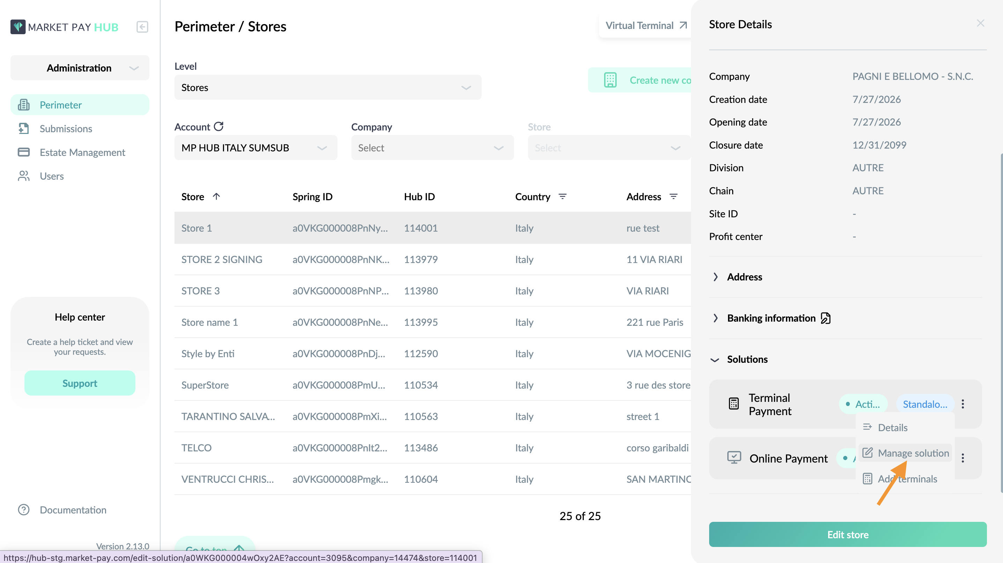Select Manage solution from context menu

click(x=905, y=453)
